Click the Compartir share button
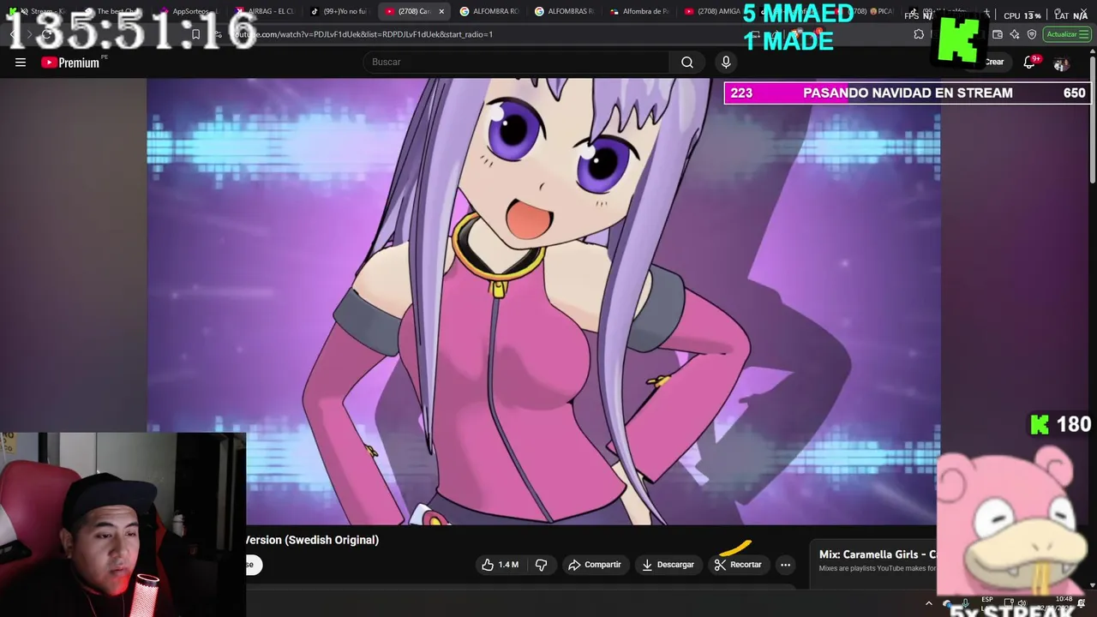 coord(595,565)
